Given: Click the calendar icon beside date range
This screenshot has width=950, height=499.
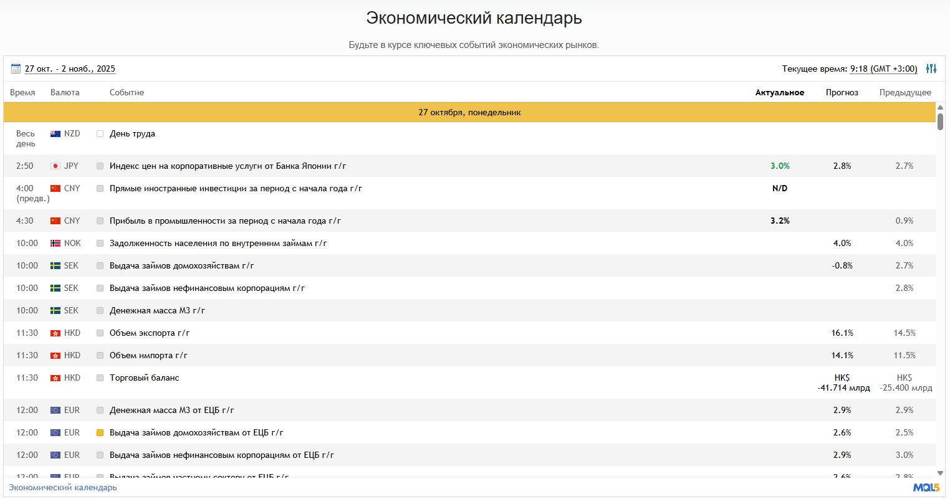Looking at the screenshot, I should coord(16,69).
